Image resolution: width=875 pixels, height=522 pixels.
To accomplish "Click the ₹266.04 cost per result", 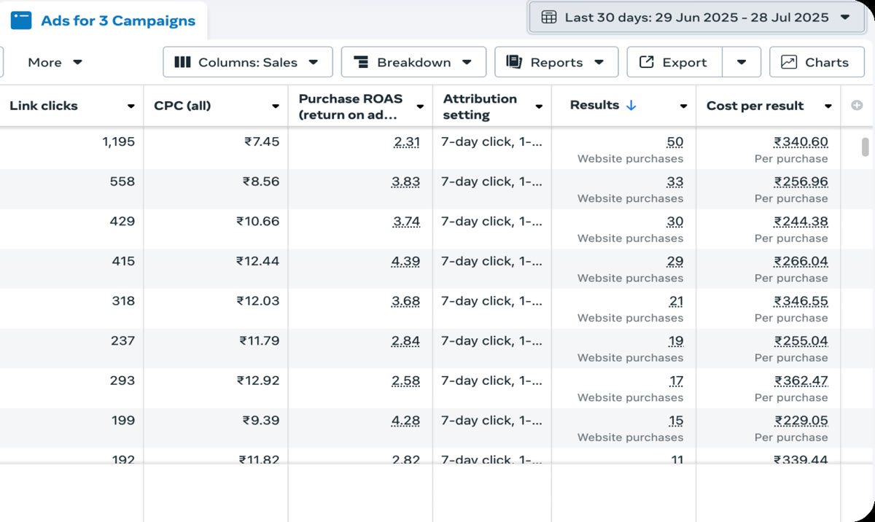I will click(x=801, y=261).
